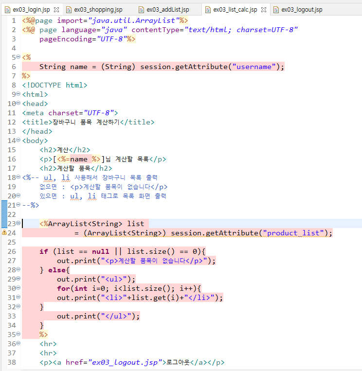Collapse the comment fold at line 18
This screenshot has height=371, width=362.
[18, 177]
